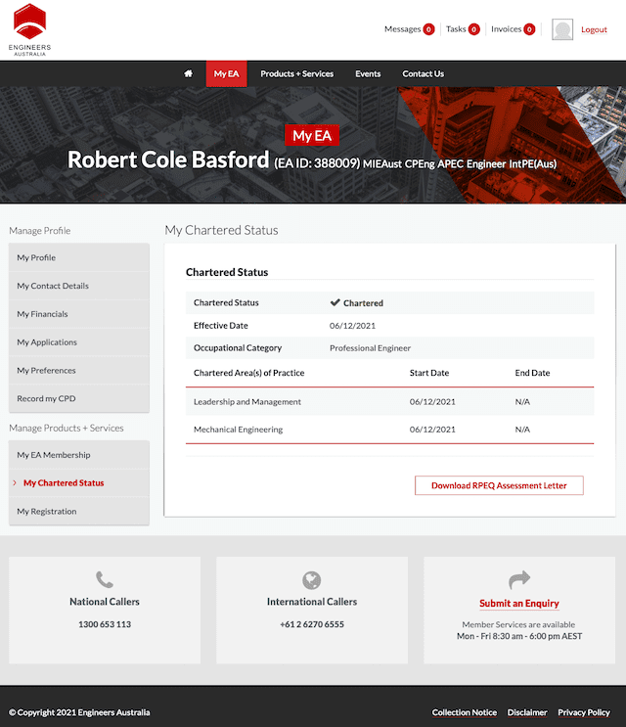Click Leadership and Management start date

(x=432, y=401)
